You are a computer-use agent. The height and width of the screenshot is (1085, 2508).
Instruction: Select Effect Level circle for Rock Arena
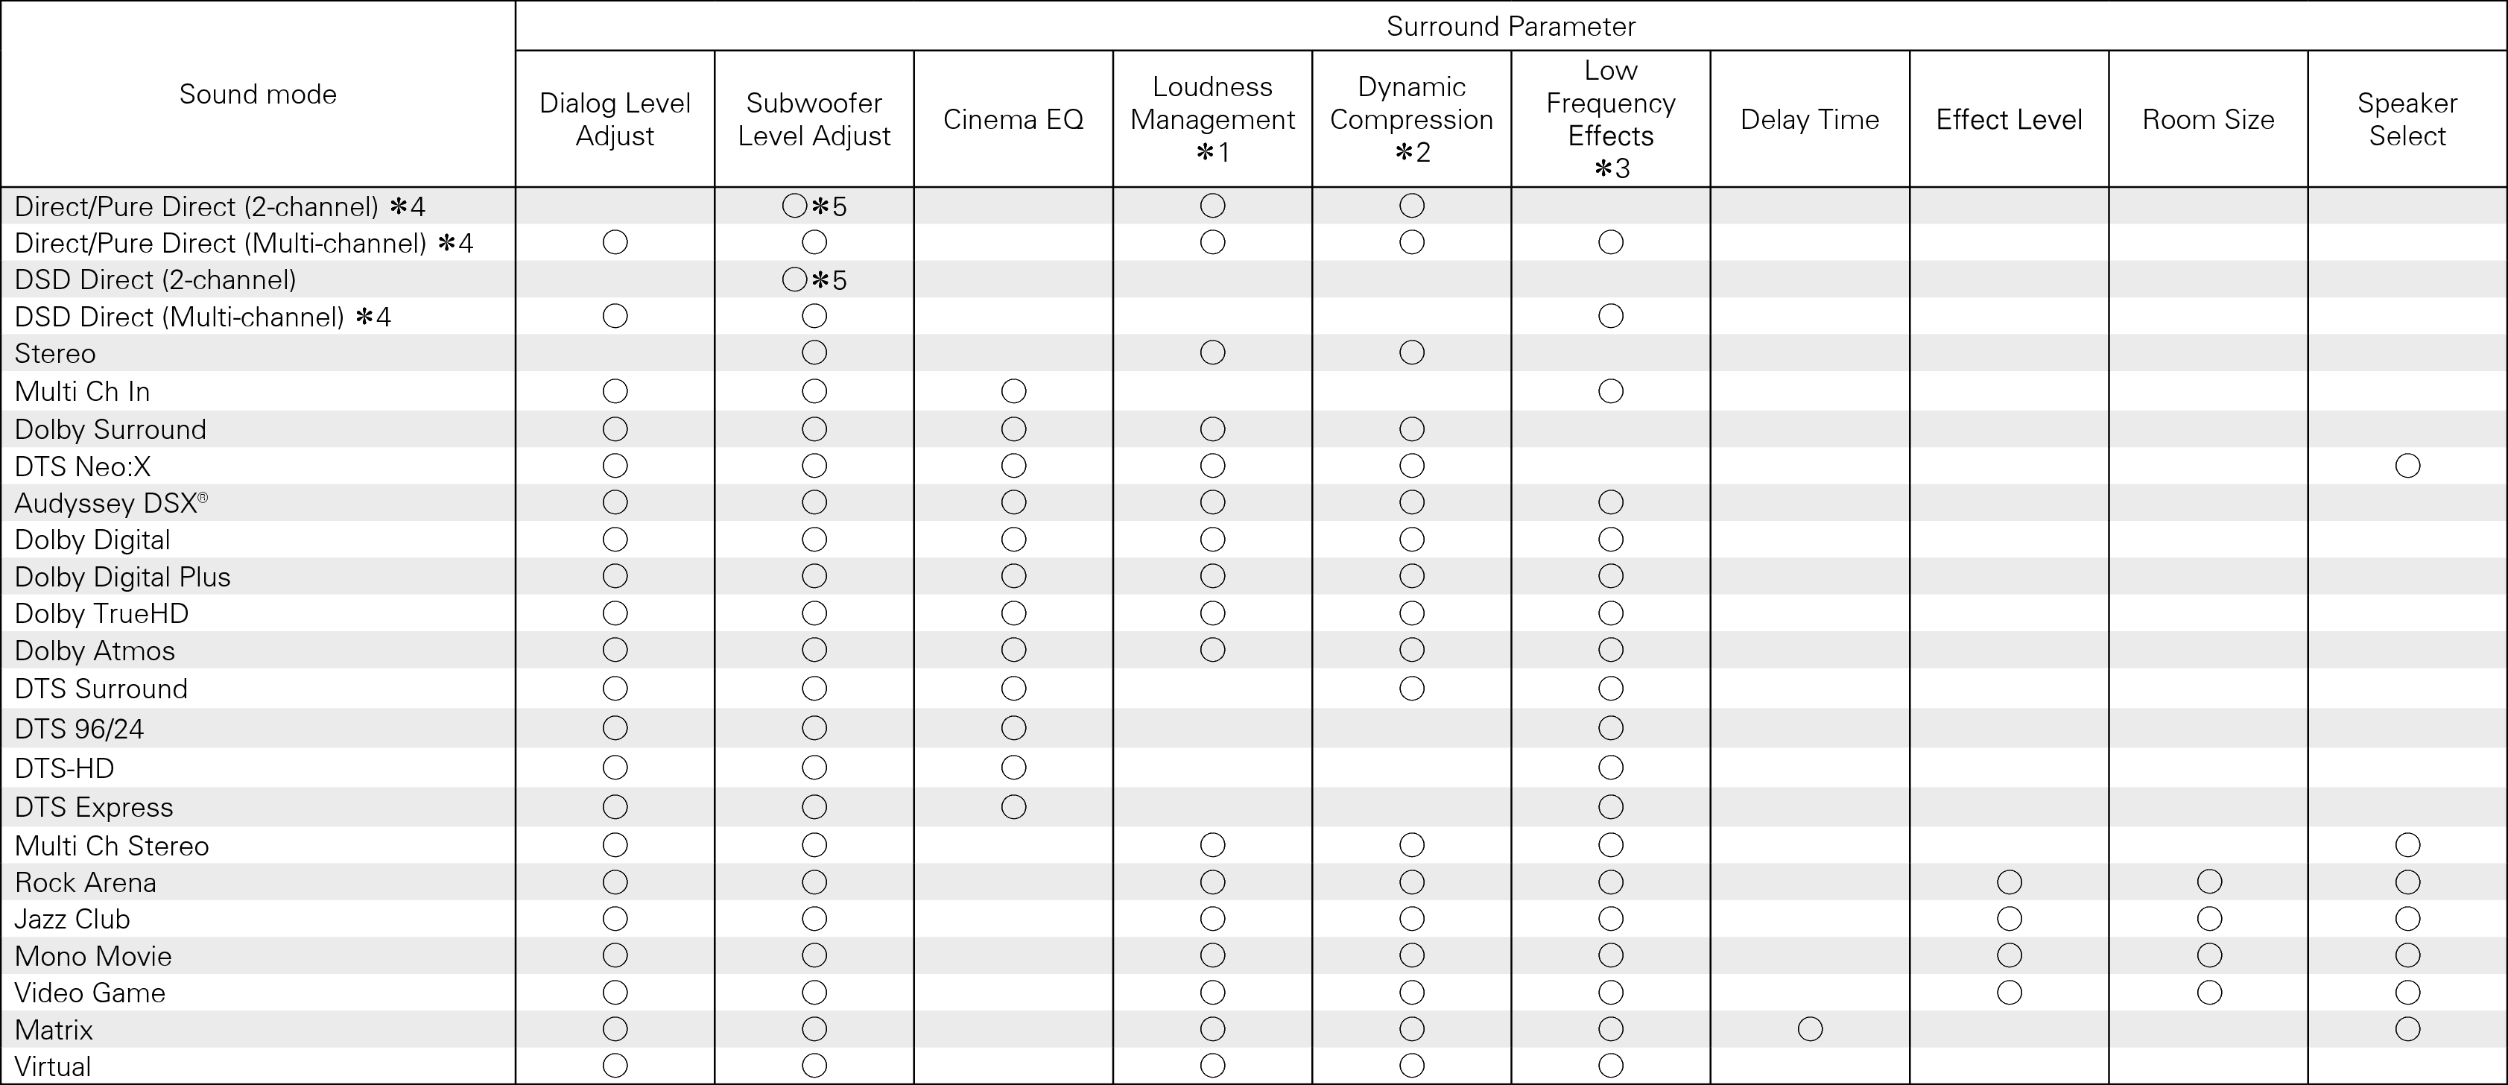click(2010, 882)
